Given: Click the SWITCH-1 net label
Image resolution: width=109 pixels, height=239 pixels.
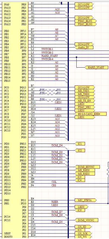Looking at the screenshot, I should [47, 49].
